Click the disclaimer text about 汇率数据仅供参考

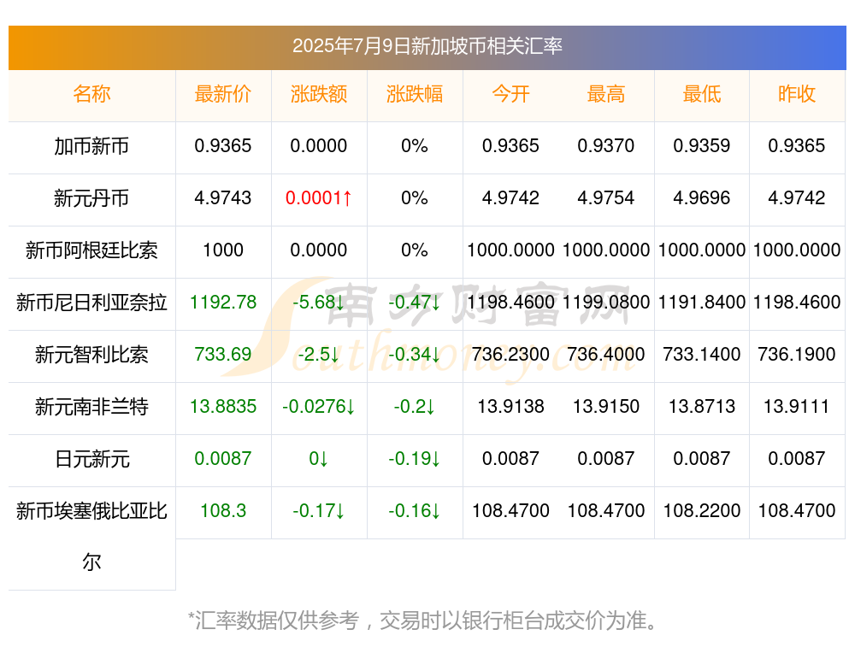423,621
